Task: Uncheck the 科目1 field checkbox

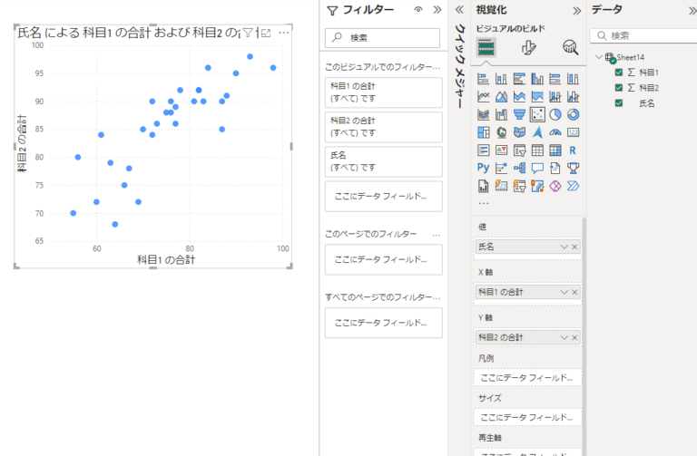Action: tap(619, 73)
